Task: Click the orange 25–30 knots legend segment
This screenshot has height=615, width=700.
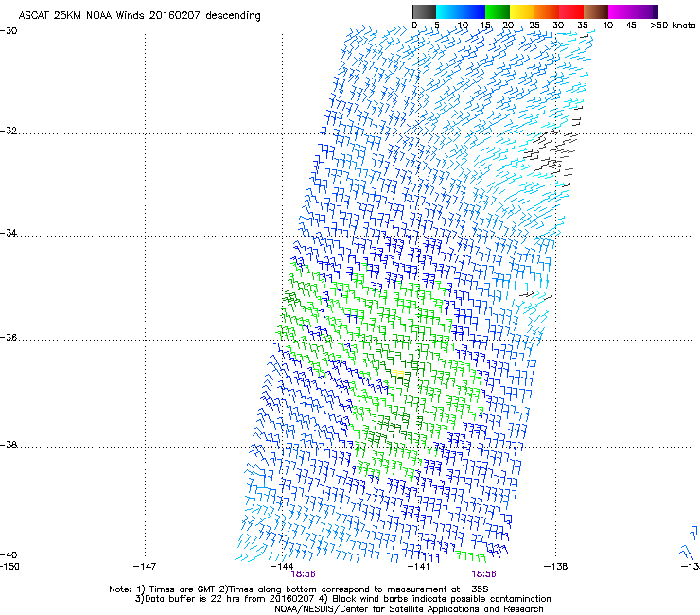Action: (x=547, y=11)
